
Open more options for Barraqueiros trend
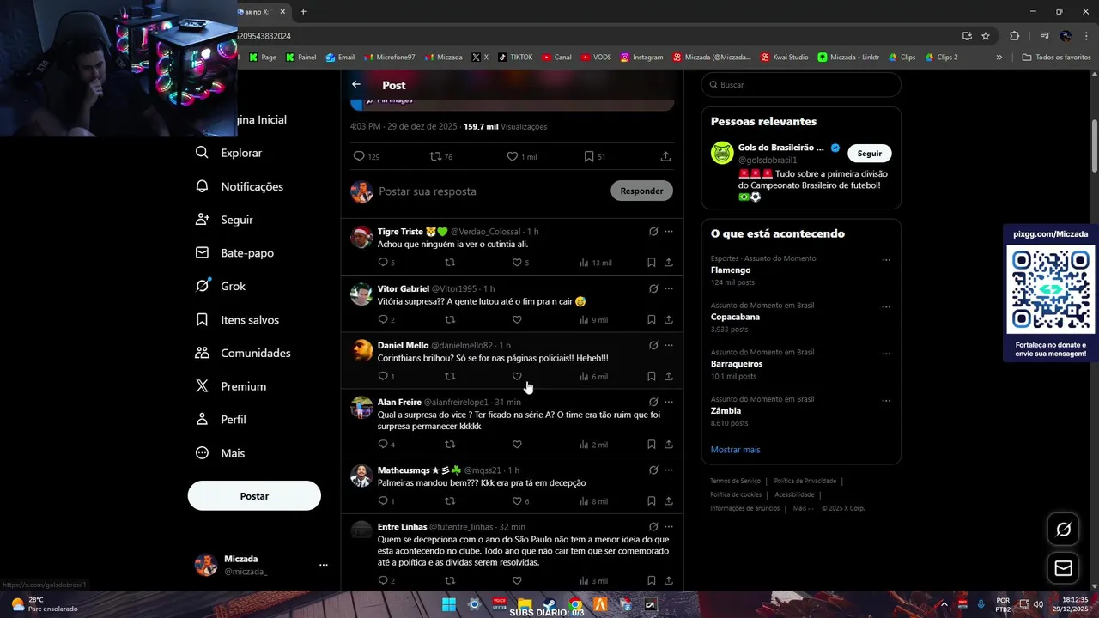point(886,354)
